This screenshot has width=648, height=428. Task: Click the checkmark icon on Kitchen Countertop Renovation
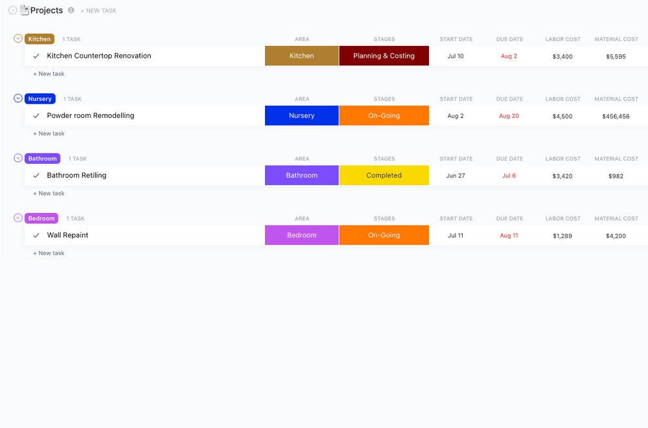click(x=36, y=56)
